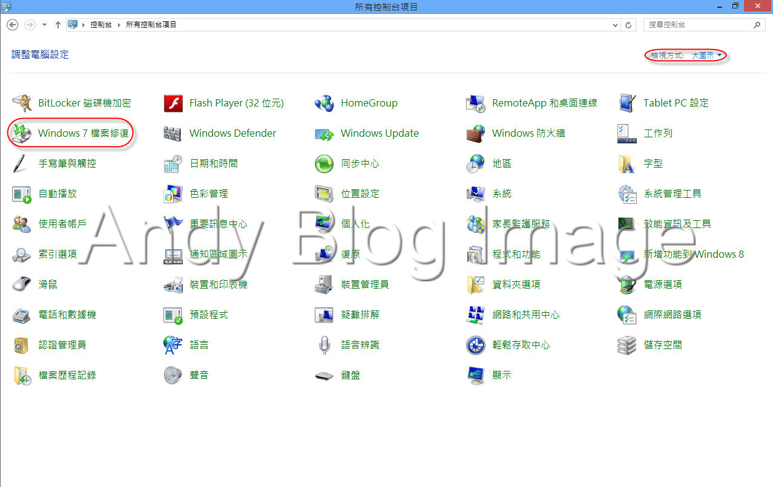Open the 語音辨識 microphone icon

point(324,345)
